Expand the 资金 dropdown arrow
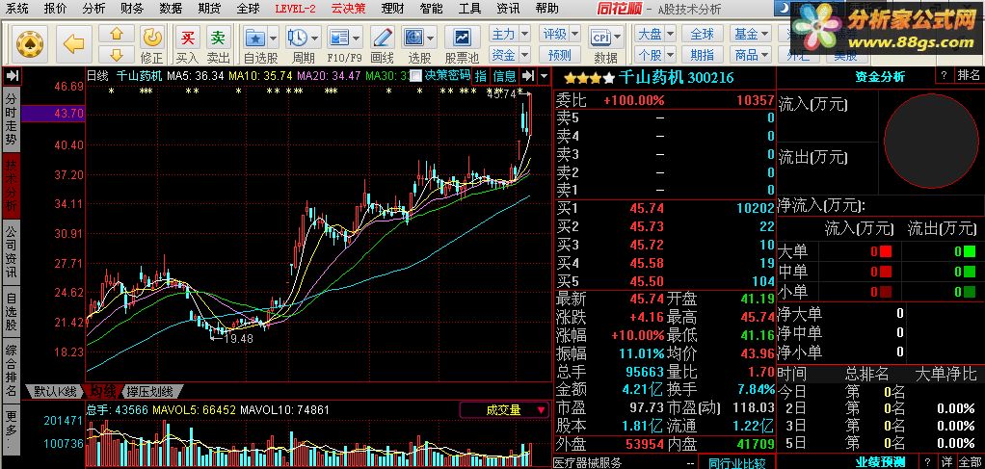 (524, 55)
